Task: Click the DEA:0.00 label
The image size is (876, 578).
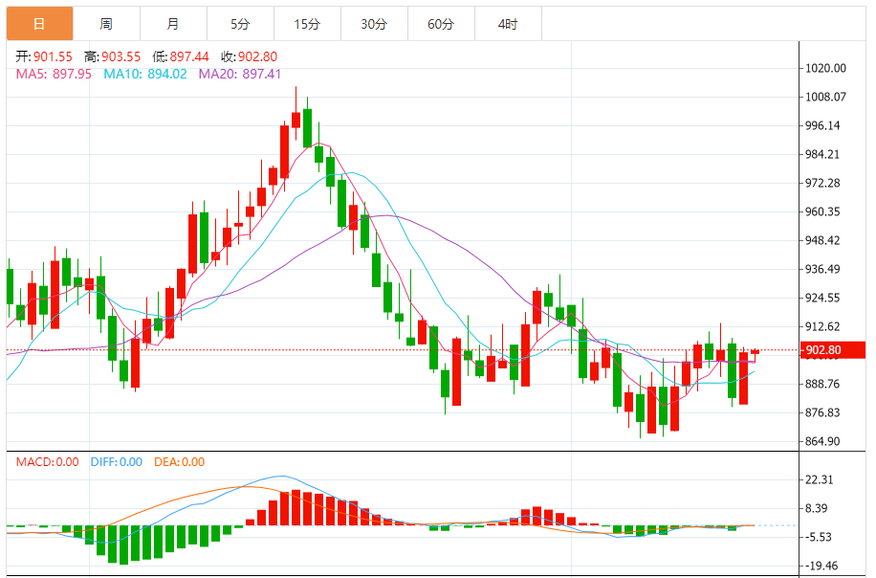Action: (180, 461)
